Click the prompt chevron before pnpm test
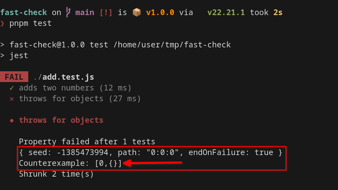 click(2, 23)
